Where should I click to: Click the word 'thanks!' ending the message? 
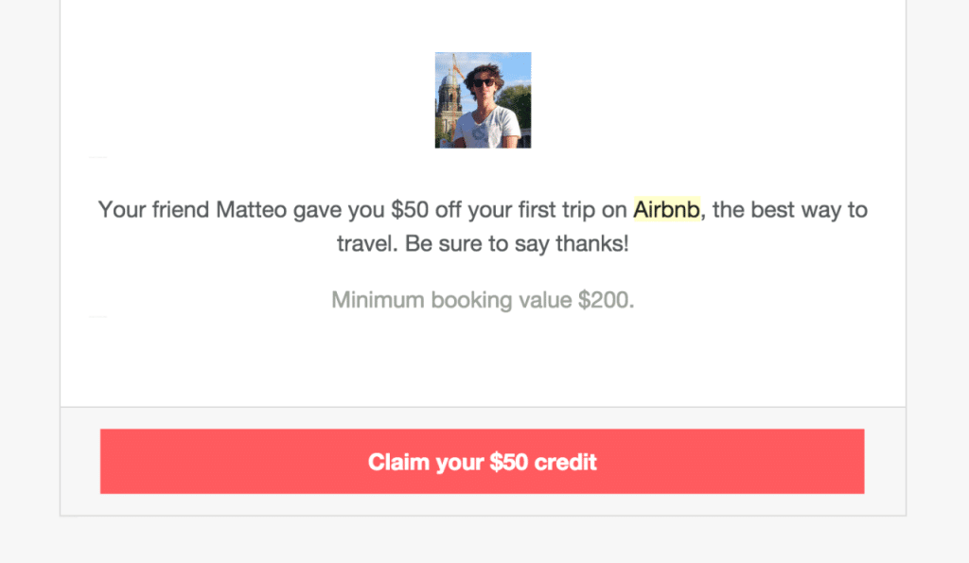coord(592,243)
